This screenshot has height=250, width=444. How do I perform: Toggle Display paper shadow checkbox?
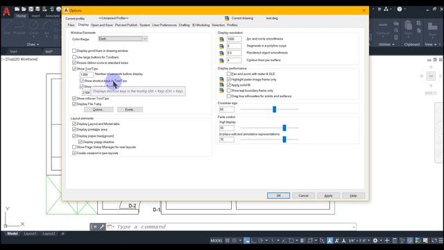[80, 142]
